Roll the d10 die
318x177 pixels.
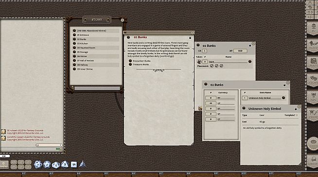pos(56,165)
